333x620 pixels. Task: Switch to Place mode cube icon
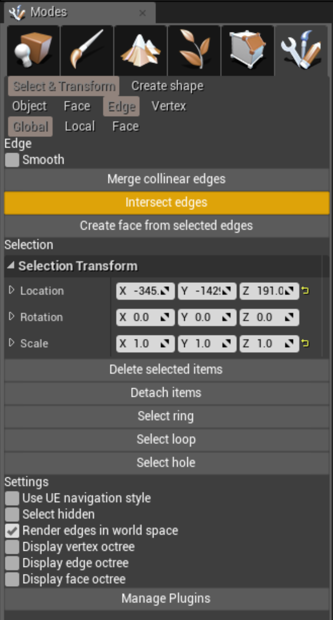pyautogui.click(x=33, y=50)
